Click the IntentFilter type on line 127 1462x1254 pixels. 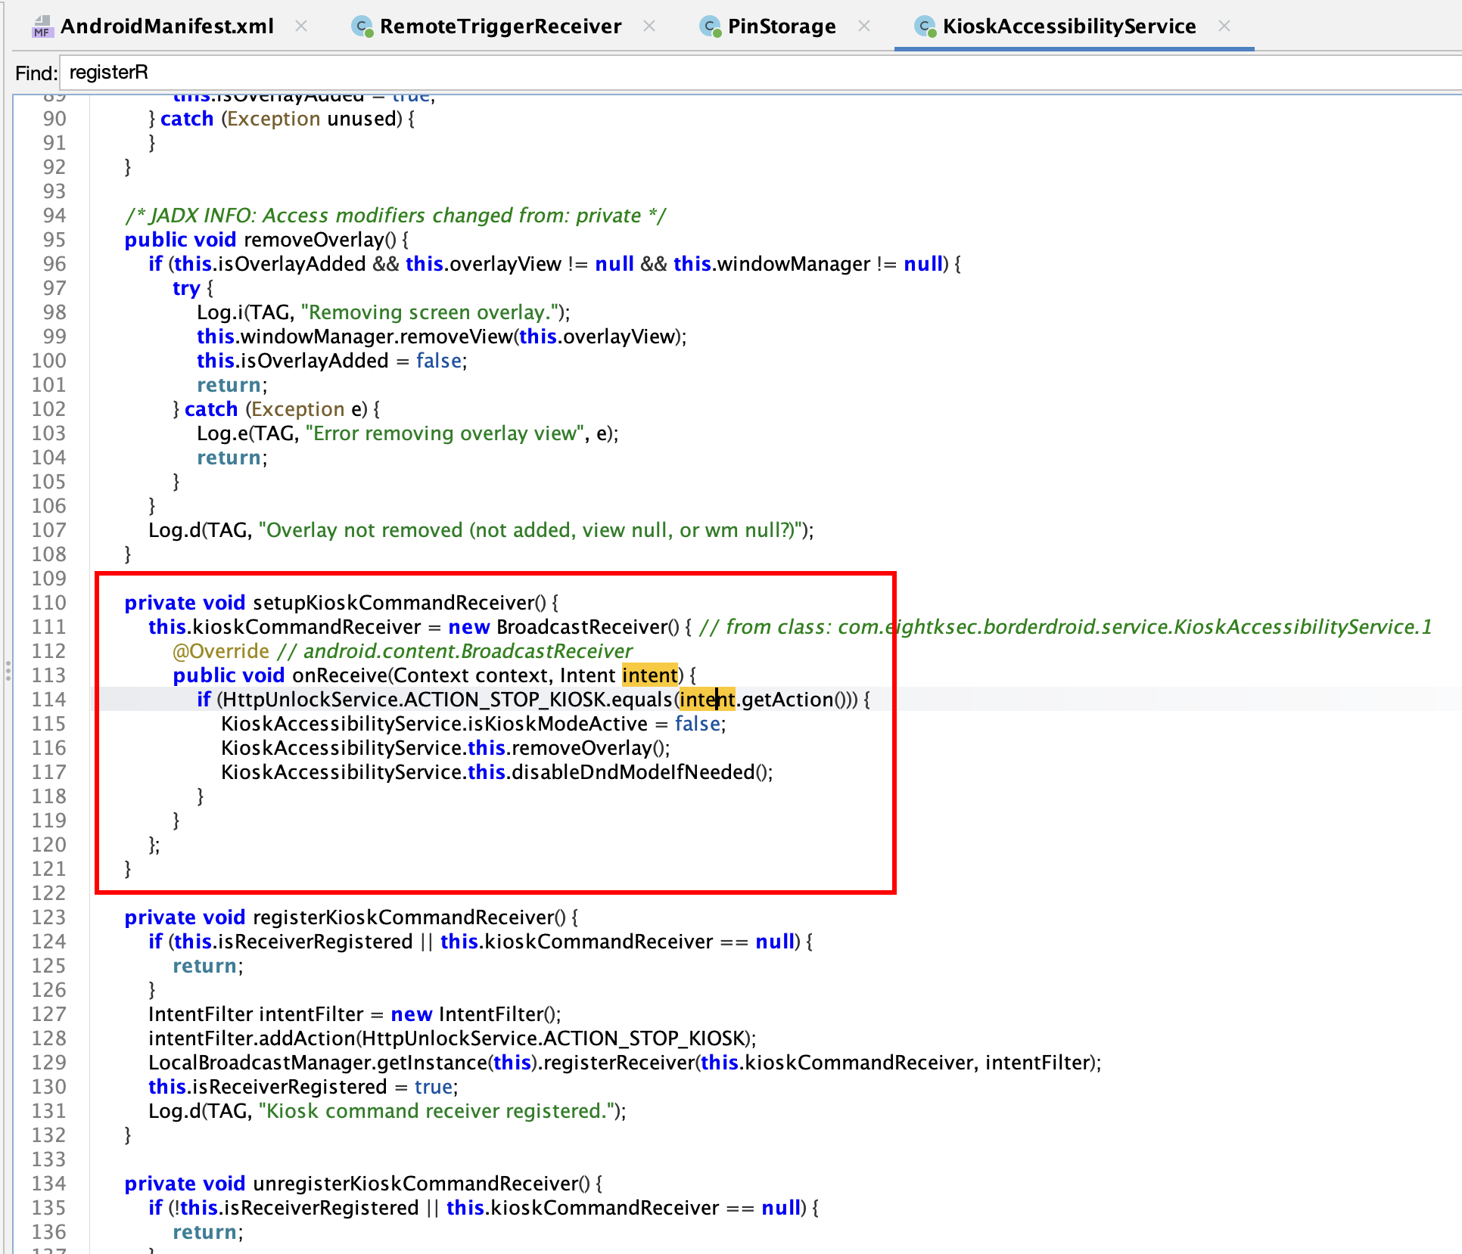click(200, 1014)
